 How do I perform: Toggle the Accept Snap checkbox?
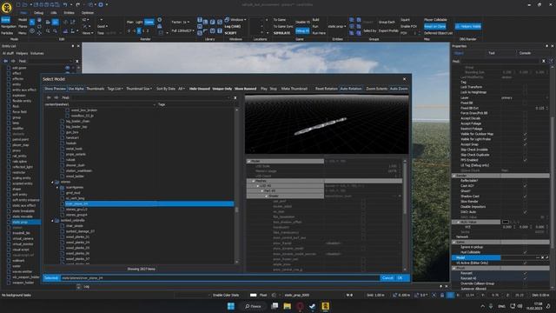click(525, 144)
